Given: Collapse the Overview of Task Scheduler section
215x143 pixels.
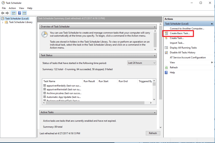Looking at the screenshot, I should pyautogui.click(x=155, y=27).
